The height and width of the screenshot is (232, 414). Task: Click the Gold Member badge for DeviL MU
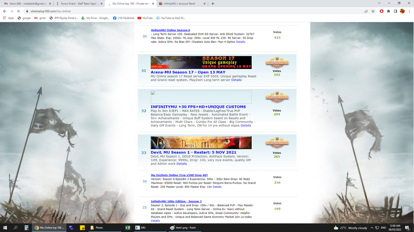[x=277, y=142]
